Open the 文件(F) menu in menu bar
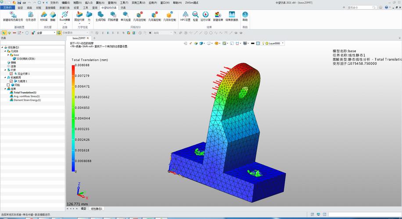The height and width of the screenshot is (219, 402). tap(54, 3)
